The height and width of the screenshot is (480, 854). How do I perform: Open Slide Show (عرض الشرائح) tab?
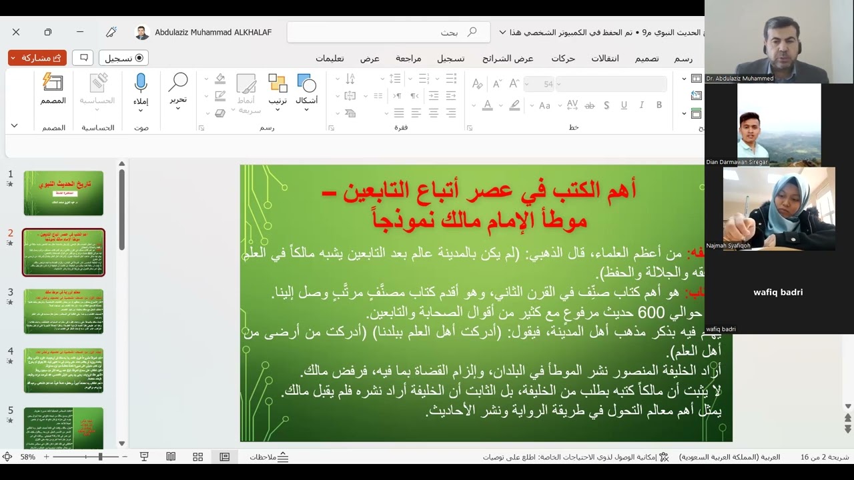click(508, 59)
